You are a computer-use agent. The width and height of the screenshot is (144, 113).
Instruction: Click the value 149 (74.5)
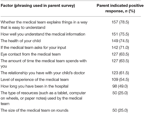[x=120, y=41]
